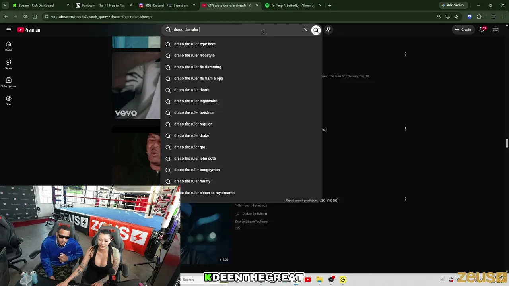This screenshot has height=286, width=509.
Task: Go back to previous page
Action: click(6, 17)
